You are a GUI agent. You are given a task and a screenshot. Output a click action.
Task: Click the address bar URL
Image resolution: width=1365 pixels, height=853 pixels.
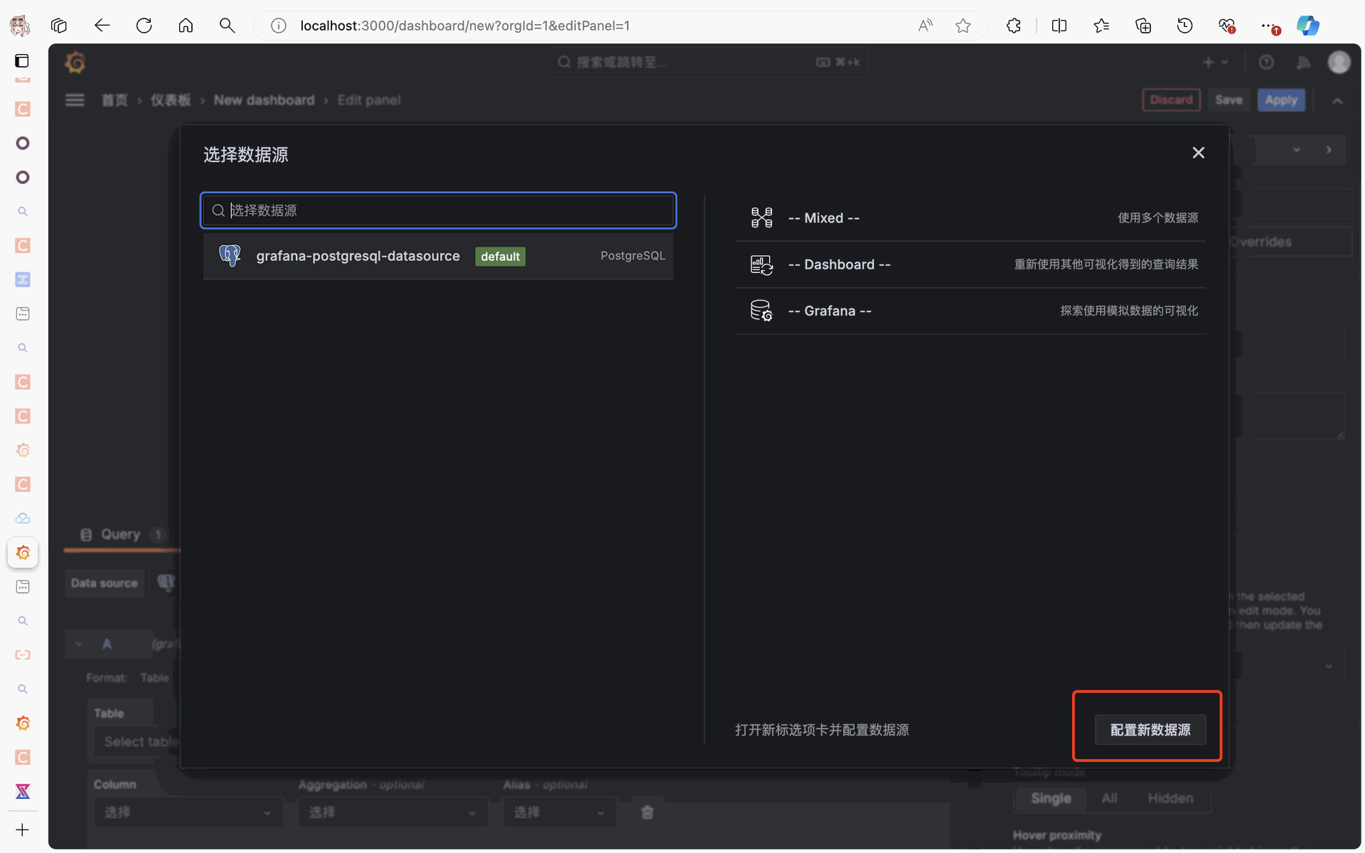click(465, 26)
